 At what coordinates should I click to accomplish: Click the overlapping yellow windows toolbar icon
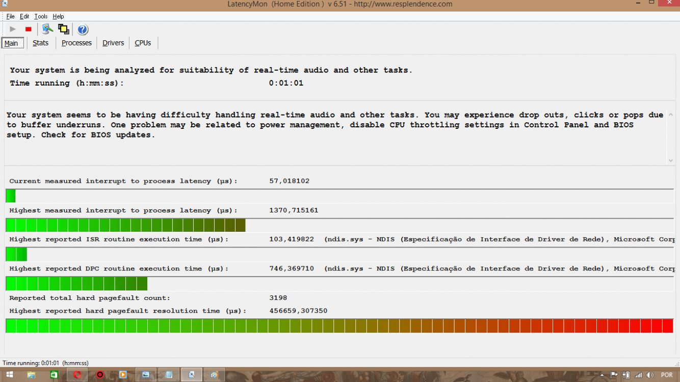pyautogui.click(x=64, y=29)
